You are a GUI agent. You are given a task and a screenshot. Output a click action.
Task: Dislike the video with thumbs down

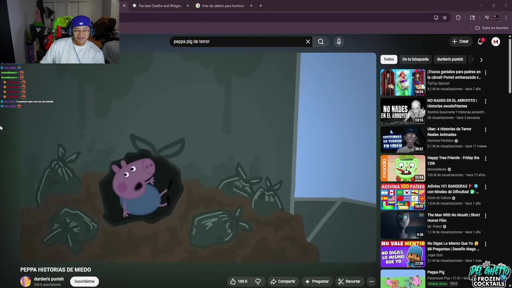tap(258, 282)
